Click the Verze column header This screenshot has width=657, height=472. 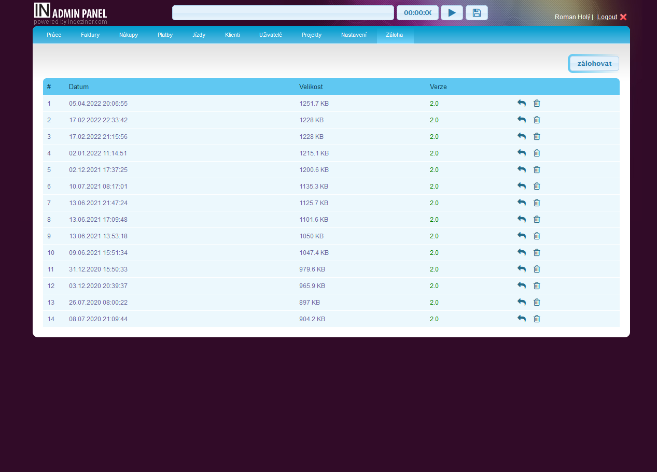438,87
